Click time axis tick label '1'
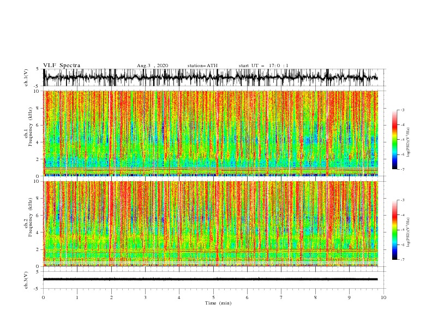Viewport: 432px width, 334px height. 77,297
